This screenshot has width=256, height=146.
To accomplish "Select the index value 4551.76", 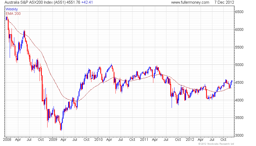I will coord(73,2).
